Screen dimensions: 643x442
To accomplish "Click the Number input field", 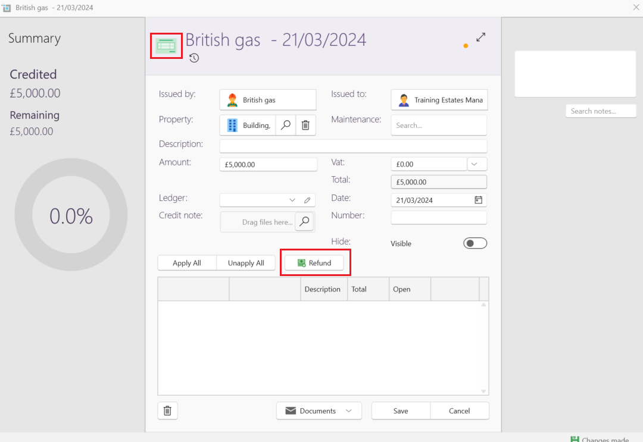I will (x=439, y=218).
